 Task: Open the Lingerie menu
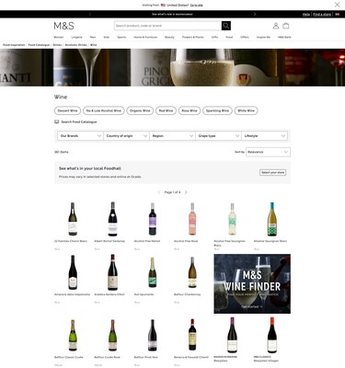76,37
